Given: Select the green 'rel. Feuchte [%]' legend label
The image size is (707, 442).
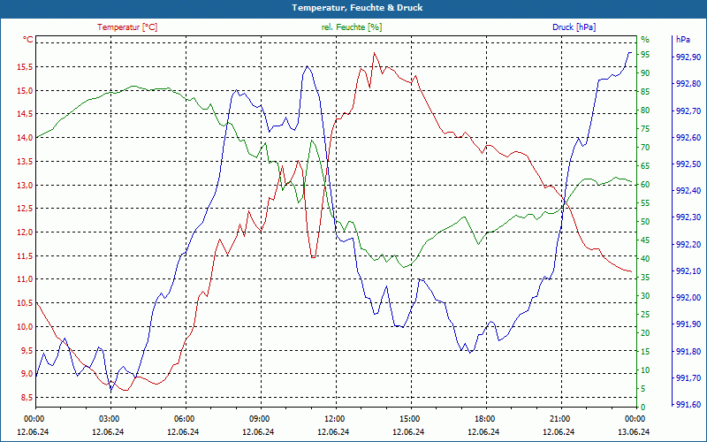Looking at the screenshot, I should click(x=352, y=27).
